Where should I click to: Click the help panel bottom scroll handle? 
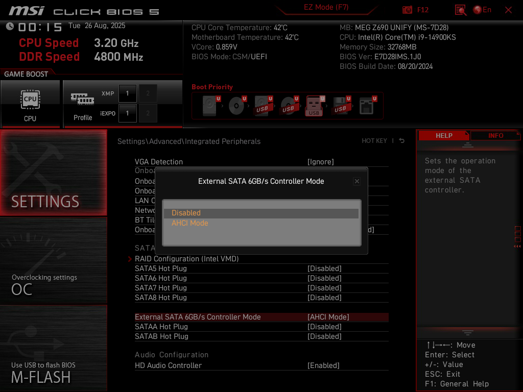tap(468, 333)
